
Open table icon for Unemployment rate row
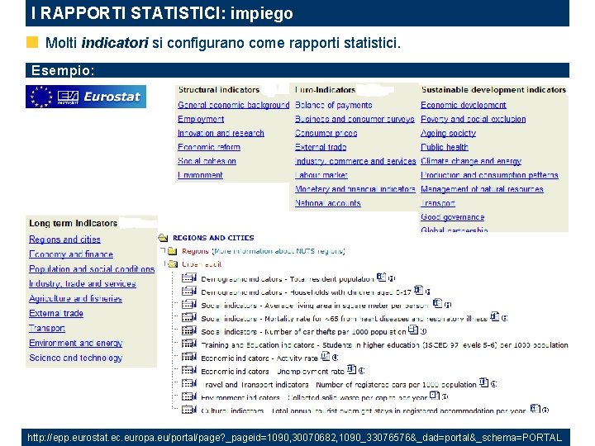point(189,370)
